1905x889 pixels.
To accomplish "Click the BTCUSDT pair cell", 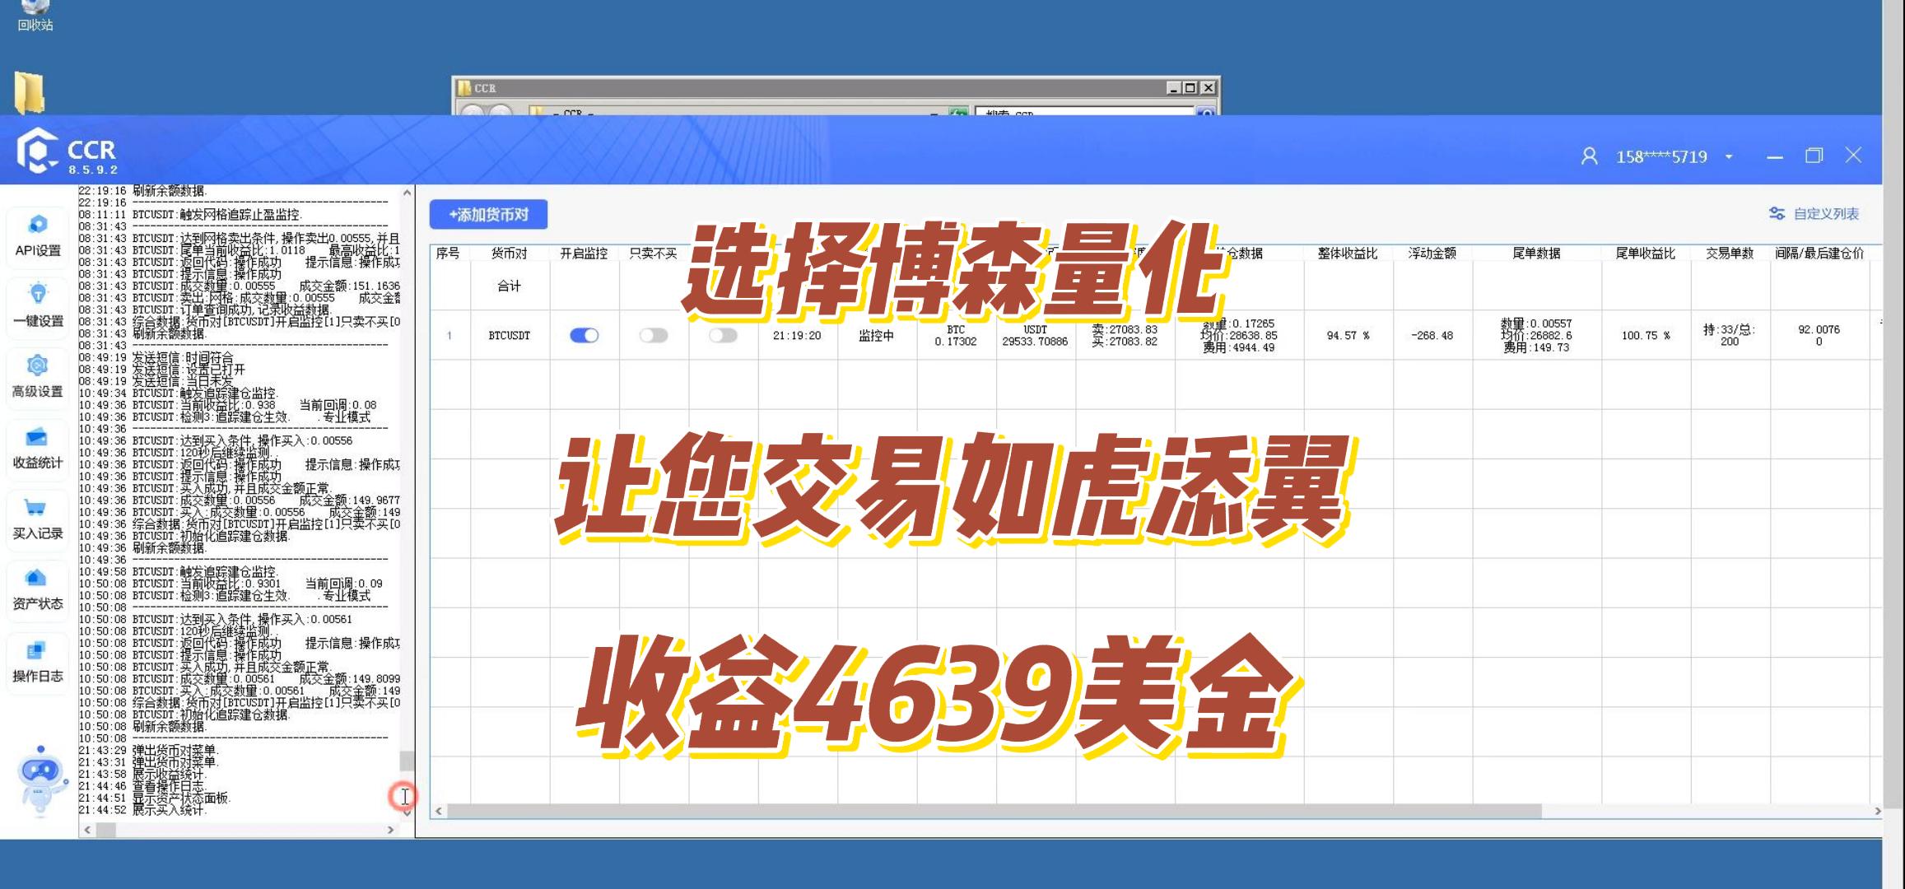I will (509, 336).
